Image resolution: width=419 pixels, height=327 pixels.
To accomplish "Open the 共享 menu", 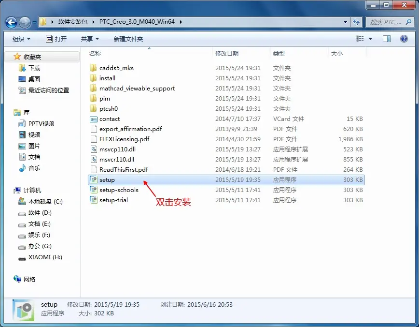I will pyautogui.click(x=90, y=39).
